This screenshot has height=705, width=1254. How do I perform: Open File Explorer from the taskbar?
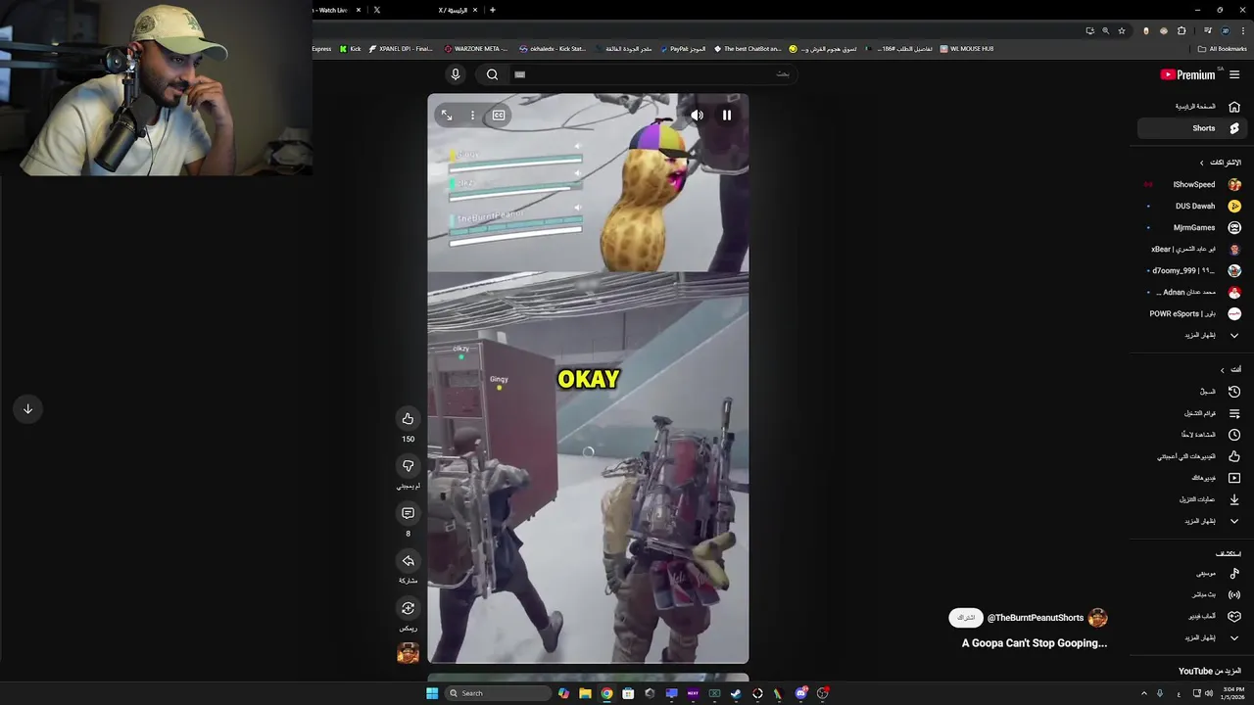click(585, 693)
